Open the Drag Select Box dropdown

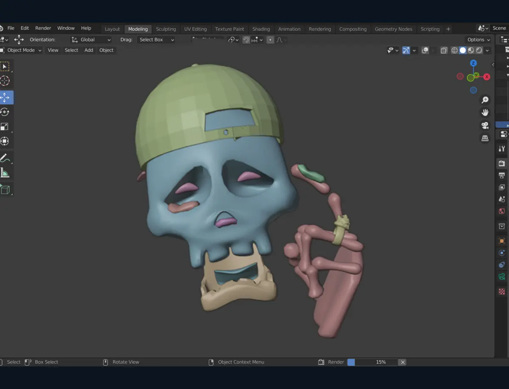click(157, 40)
